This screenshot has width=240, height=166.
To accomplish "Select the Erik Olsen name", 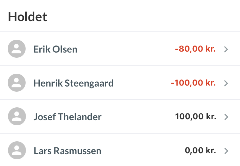I will point(55,49).
